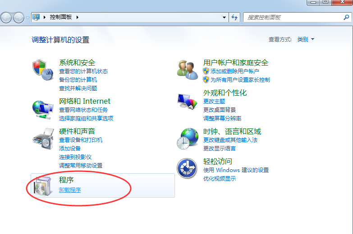
Task: Open the 类别 view mode dropdown
Action: pyautogui.click(x=306, y=39)
